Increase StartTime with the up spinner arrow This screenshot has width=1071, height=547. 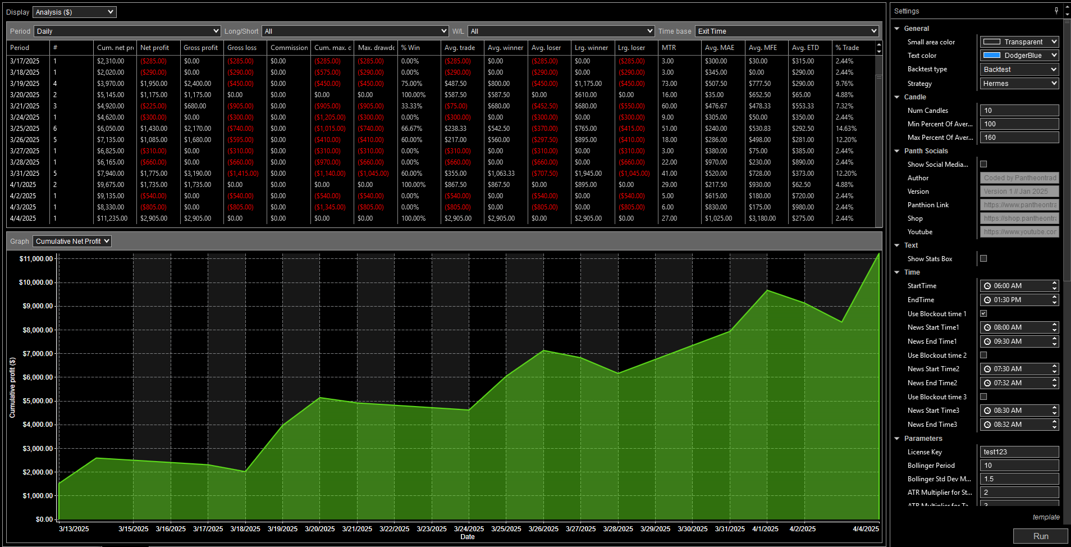coord(1055,283)
